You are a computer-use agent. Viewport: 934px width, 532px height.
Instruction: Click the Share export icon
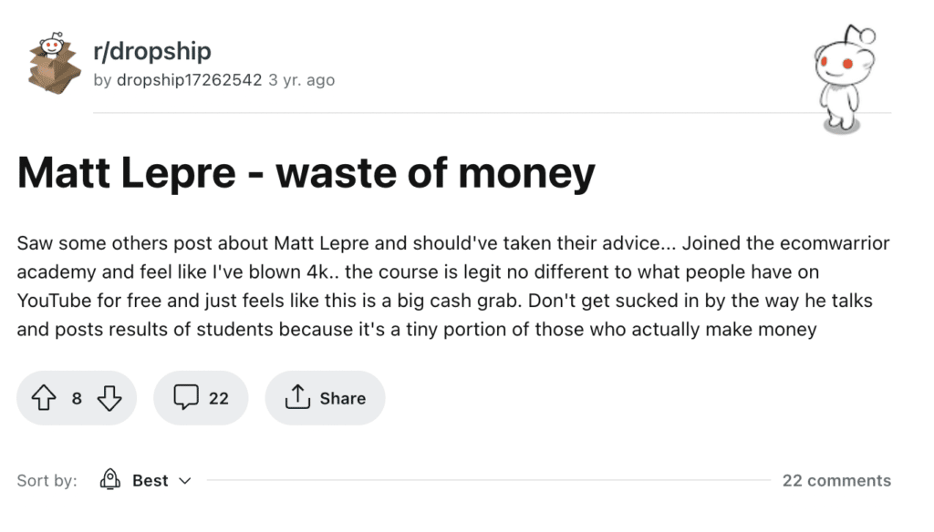pyautogui.click(x=297, y=396)
